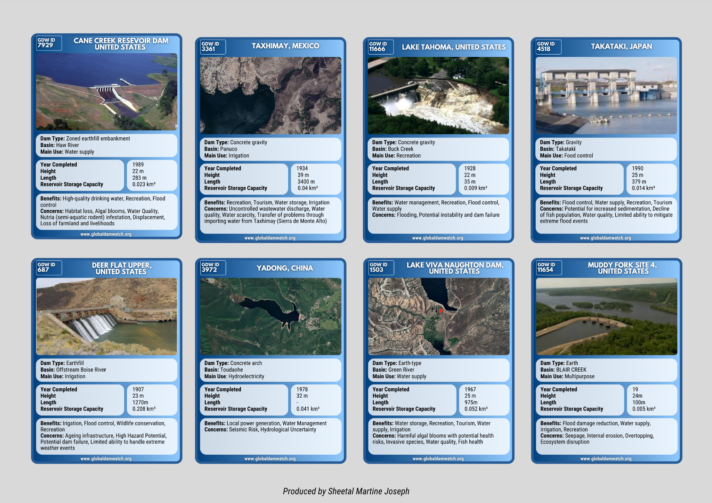This screenshot has height=503, width=712.
Task: Click the Yadong satellite image
Action: (270, 316)
